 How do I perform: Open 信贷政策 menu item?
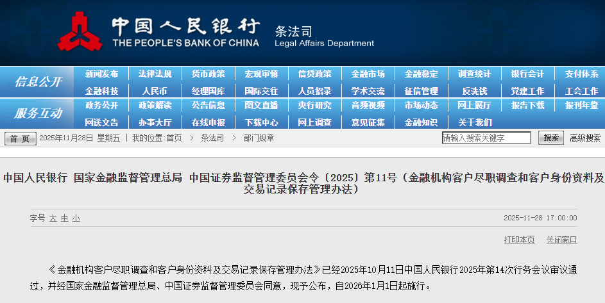pyautogui.click(x=314, y=74)
